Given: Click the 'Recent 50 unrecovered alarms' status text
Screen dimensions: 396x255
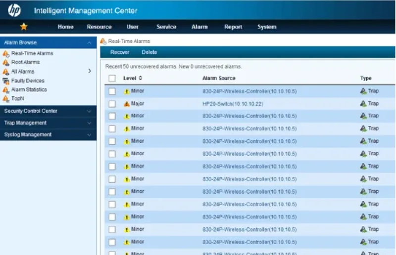Looking at the screenshot, I should [174, 67].
